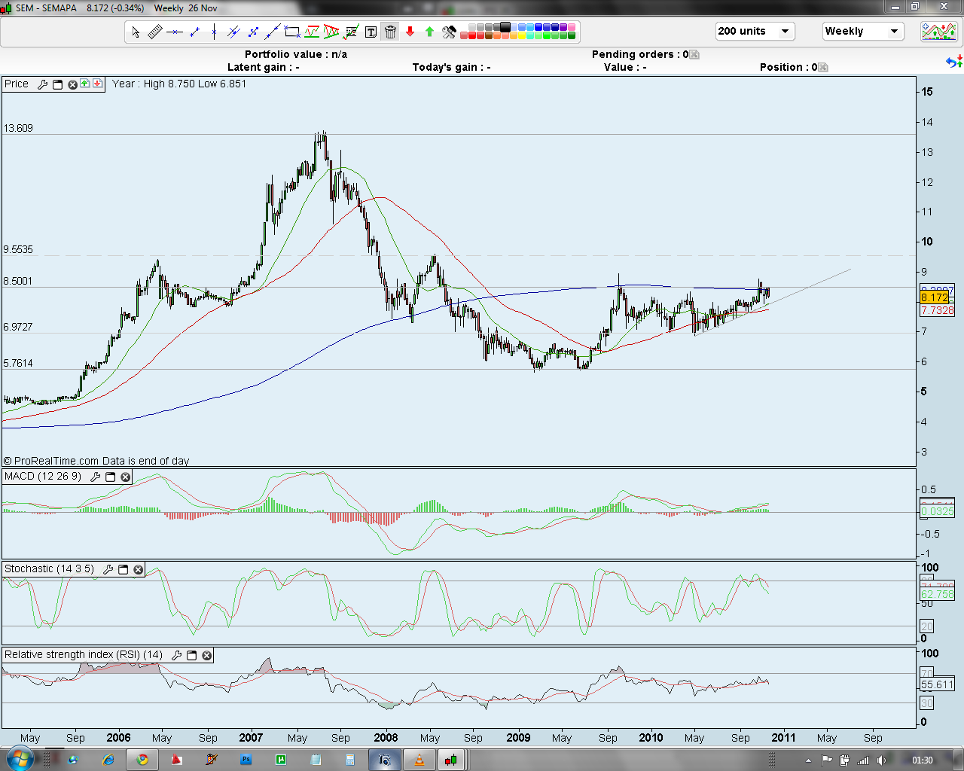
Task: Choose the rectangle drawing tool
Action: 292,32
